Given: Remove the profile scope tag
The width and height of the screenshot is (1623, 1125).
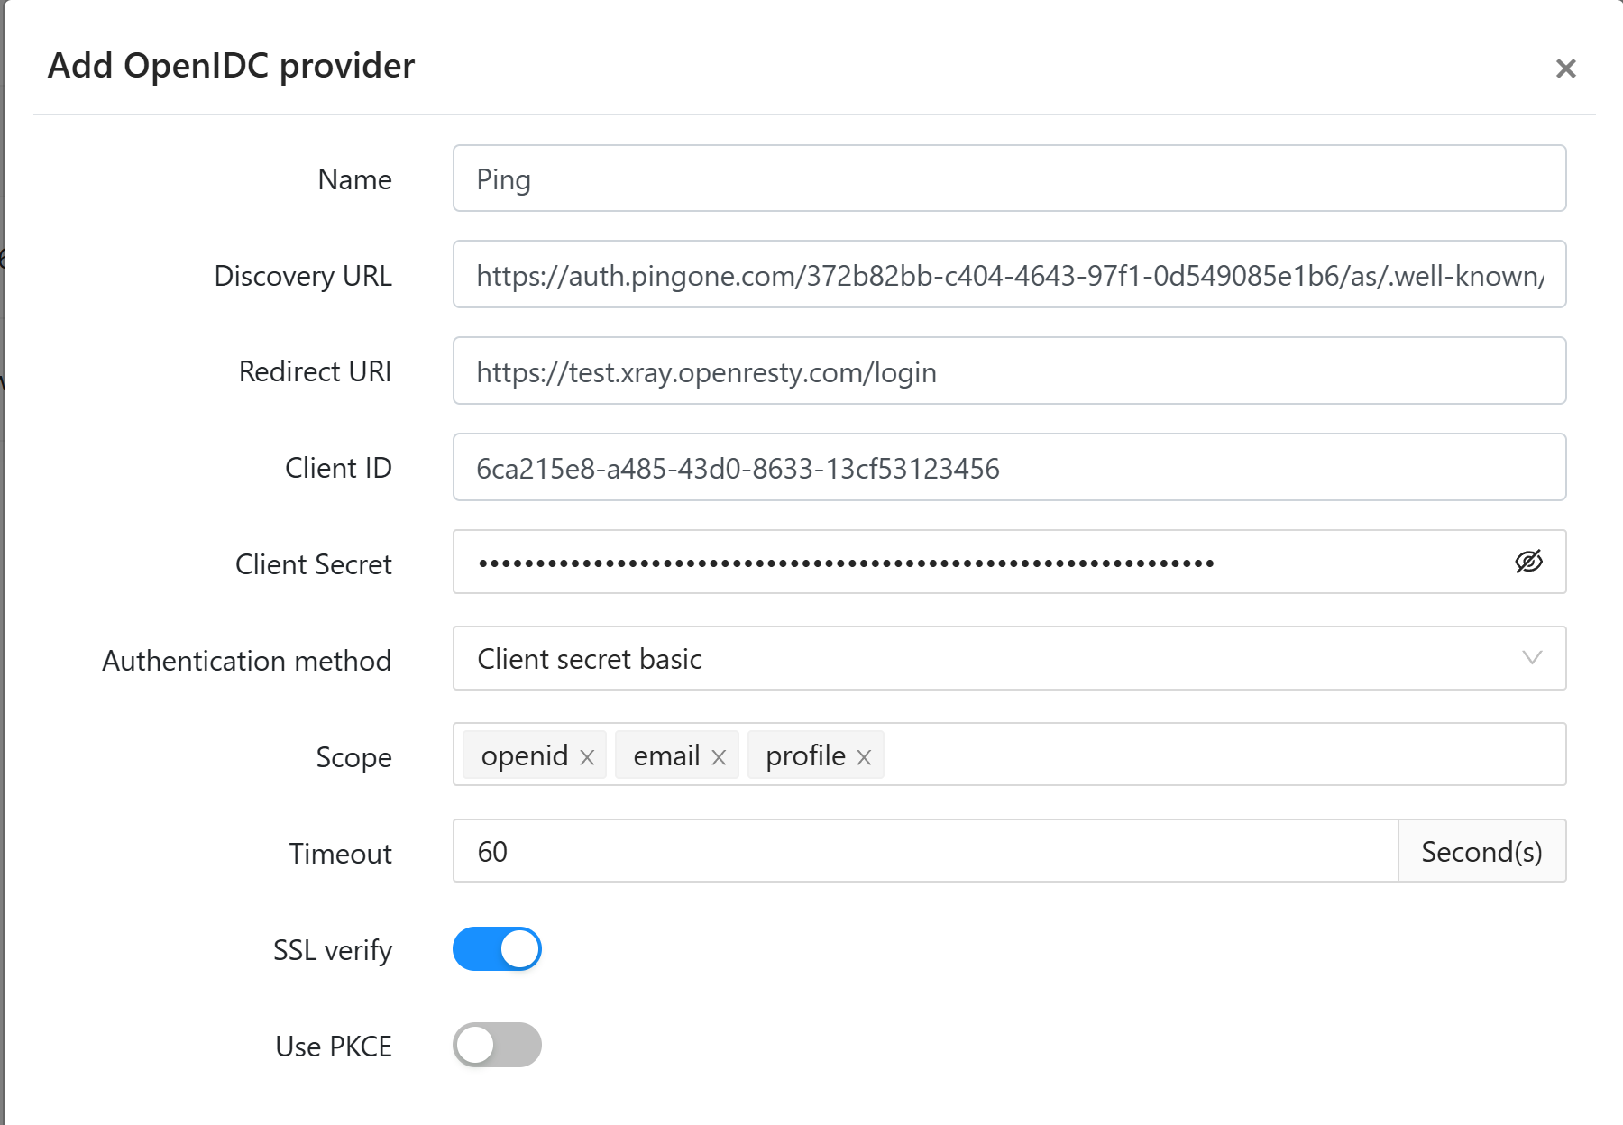Looking at the screenshot, I should click(864, 757).
